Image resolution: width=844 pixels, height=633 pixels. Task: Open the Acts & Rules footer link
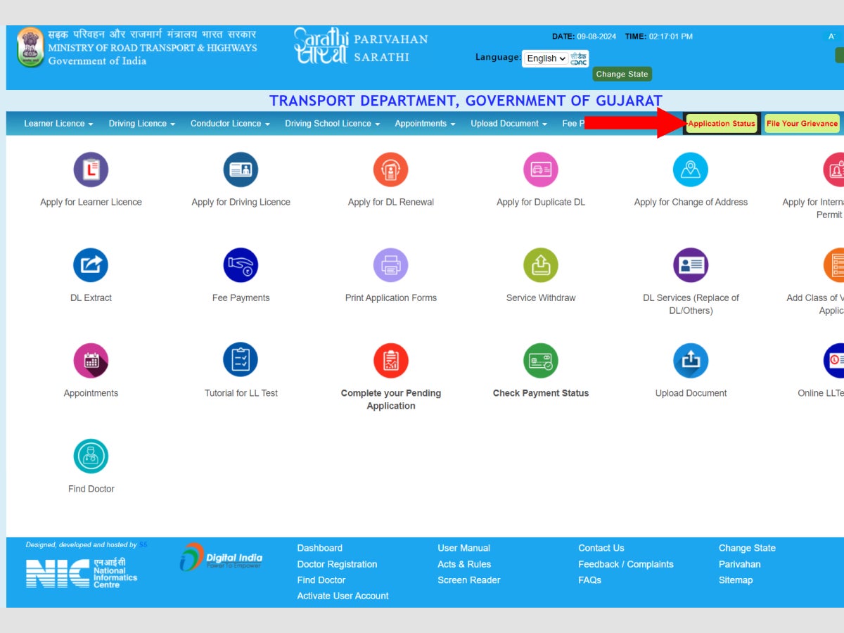click(464, 564)
